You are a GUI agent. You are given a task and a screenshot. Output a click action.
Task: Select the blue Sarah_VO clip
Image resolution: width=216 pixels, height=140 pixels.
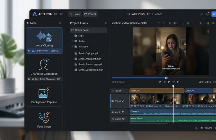pyautogui.click(x=198, y=91)
